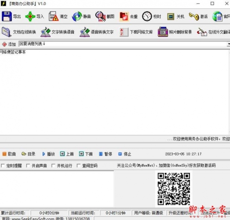Pause playback with 暂停

click(106, 154)
